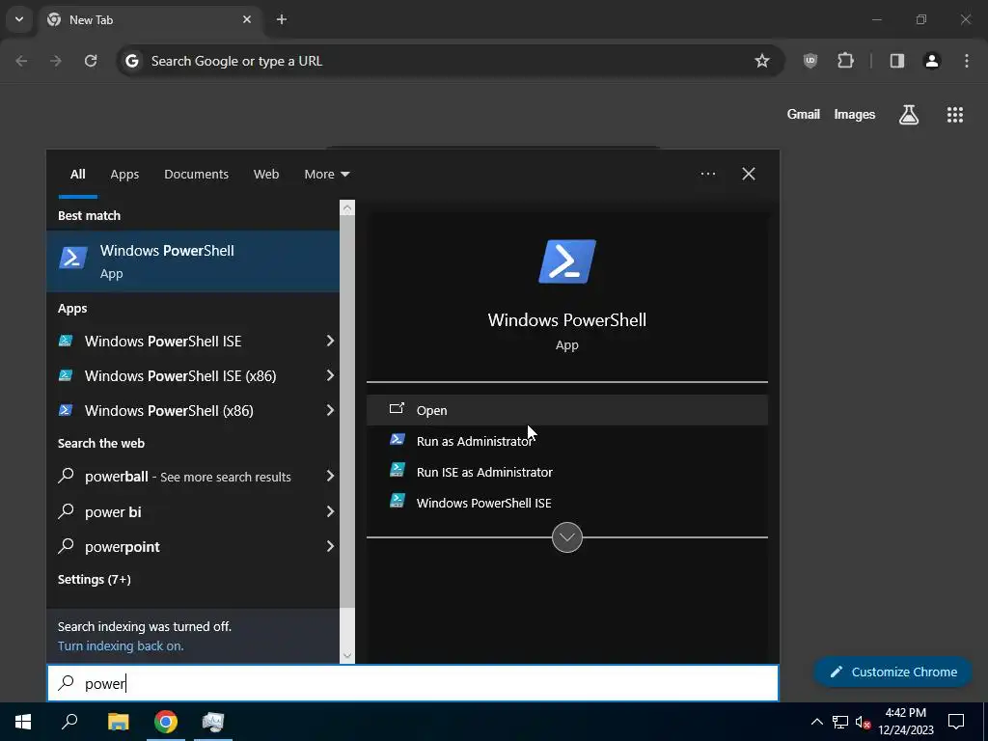The height and width of the screenshot is (741, 988).
Task: Click Run as Administrator action
Action: coord(567,440)
